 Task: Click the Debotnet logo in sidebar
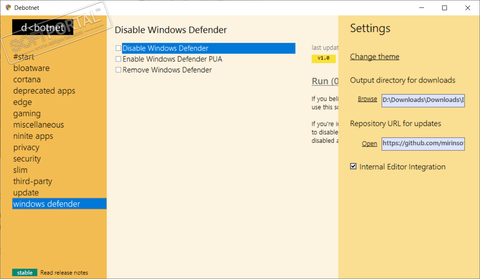pyautogui.click(x=38, y=28)
